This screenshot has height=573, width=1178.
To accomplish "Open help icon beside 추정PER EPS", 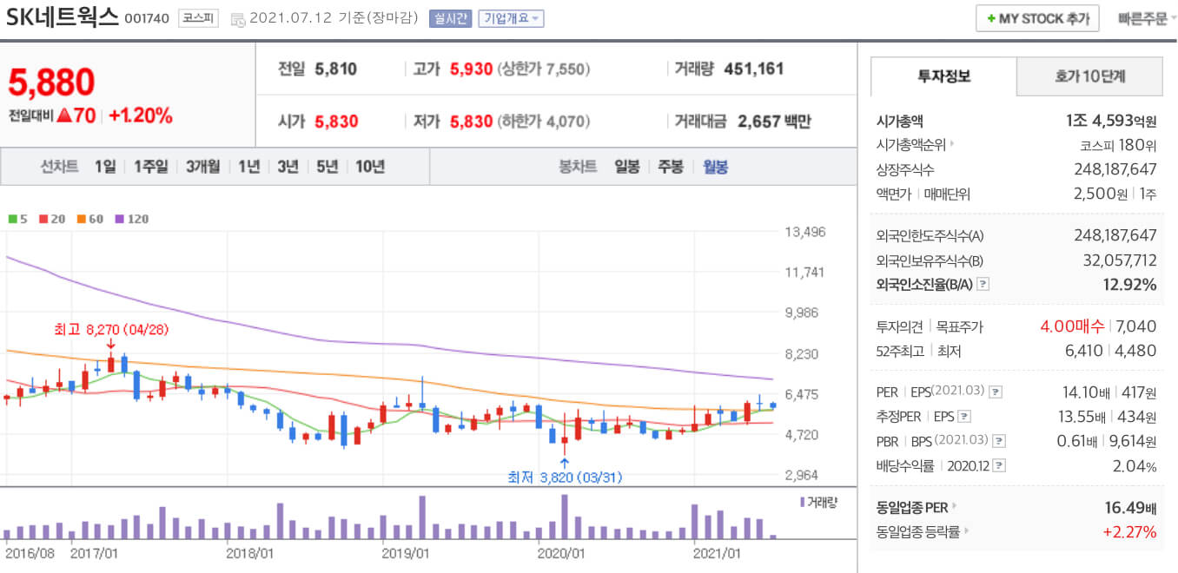I will point(963,417).
